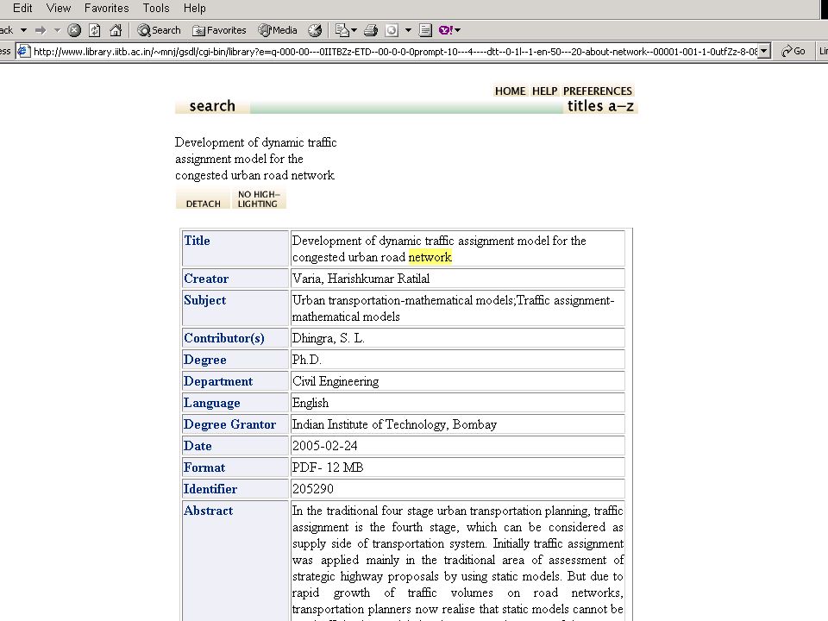Click the Identifier value 205290

(x=312, y=490)
